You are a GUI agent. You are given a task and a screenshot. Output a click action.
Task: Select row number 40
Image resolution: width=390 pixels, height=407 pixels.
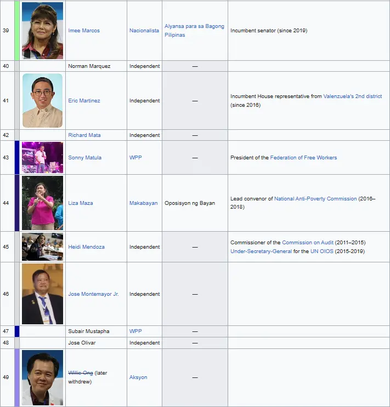(5, 66)
